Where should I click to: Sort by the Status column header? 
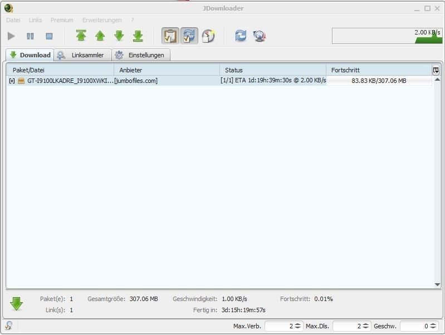(x=273, y=70)
